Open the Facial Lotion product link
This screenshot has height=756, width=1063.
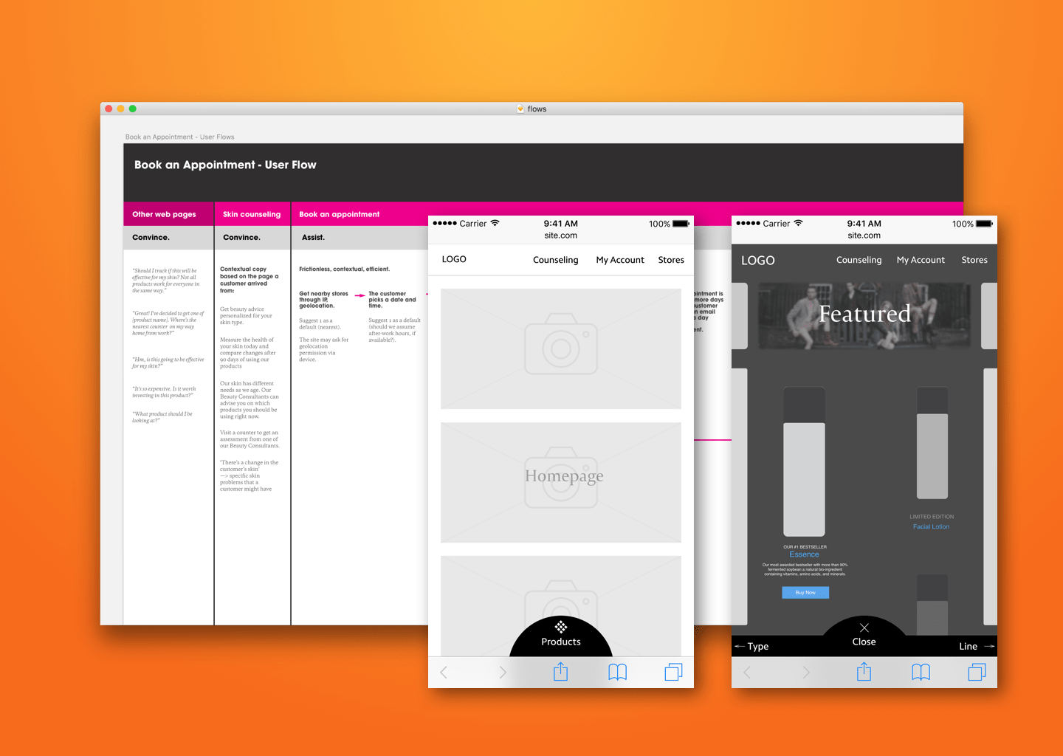(931, 526)
